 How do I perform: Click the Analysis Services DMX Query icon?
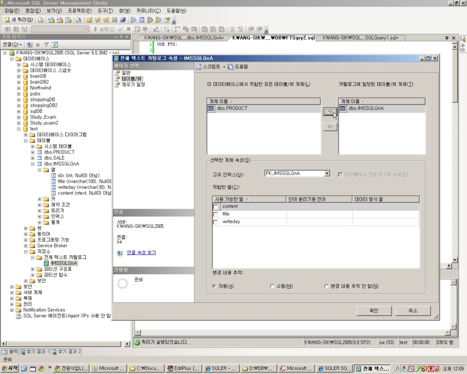click(60, 20)
